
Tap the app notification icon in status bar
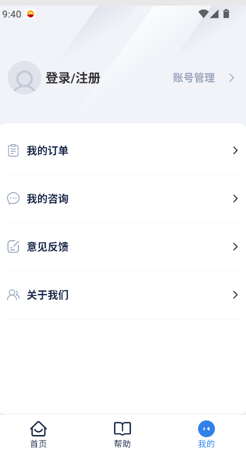pos(30,14)
